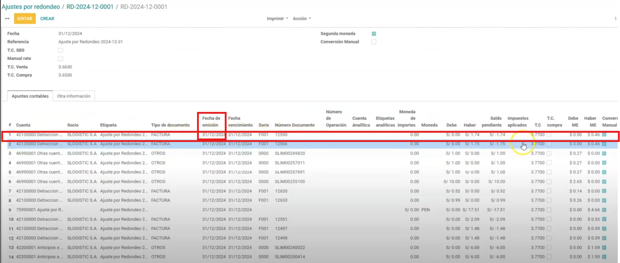Click the CREAR button
Viewport: 620px width, 263px height.
[47, 19]
